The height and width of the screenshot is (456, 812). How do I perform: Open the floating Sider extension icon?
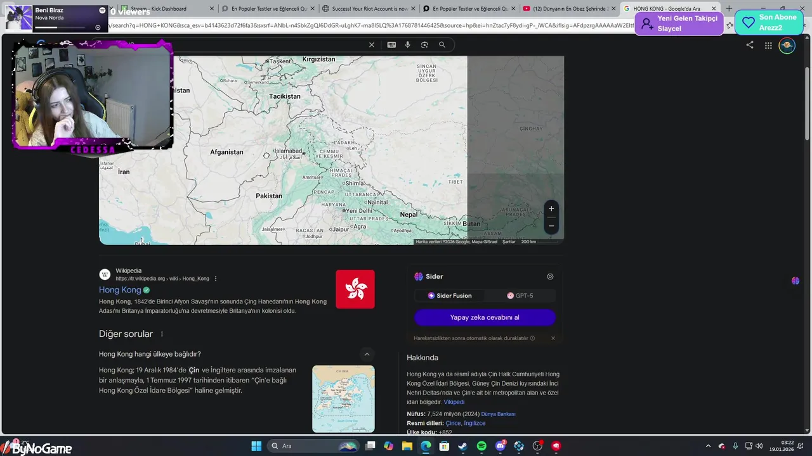[795, 281]
